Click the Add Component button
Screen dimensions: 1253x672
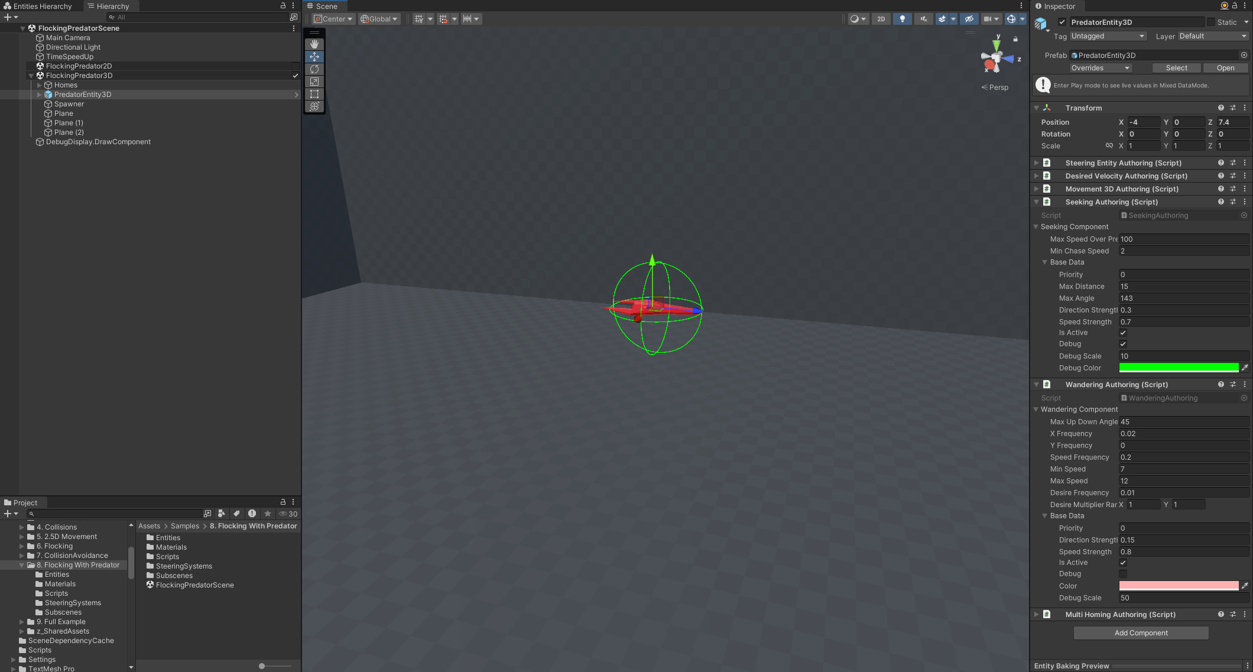[x=1141, y=633]
